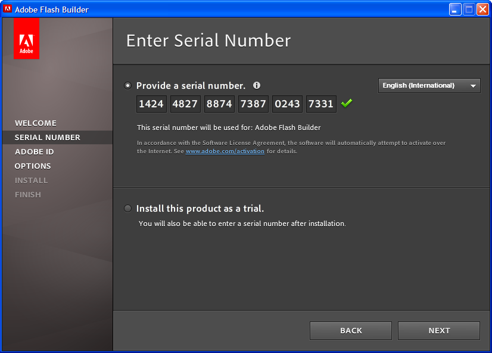Select the FINISH step in sidebar
Screen dimensions: 492x353
[x=28, y=195]
